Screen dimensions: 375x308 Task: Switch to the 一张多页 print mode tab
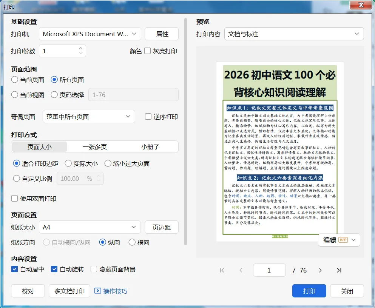95,147
